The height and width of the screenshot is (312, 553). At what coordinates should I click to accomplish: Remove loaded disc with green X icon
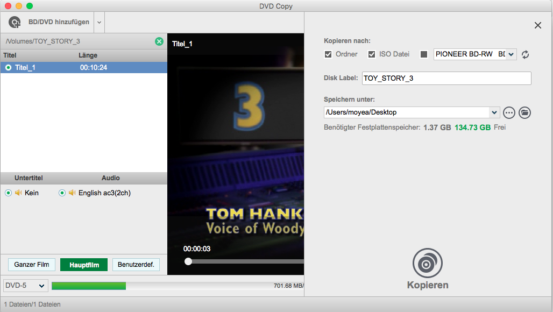point(159,41)
